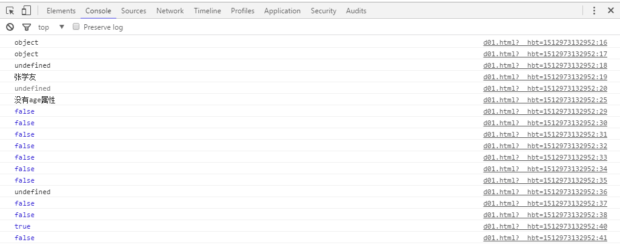Open the DevTools three-dot customize menu
This screenshot has height=245, width=620.
point(594,11)
